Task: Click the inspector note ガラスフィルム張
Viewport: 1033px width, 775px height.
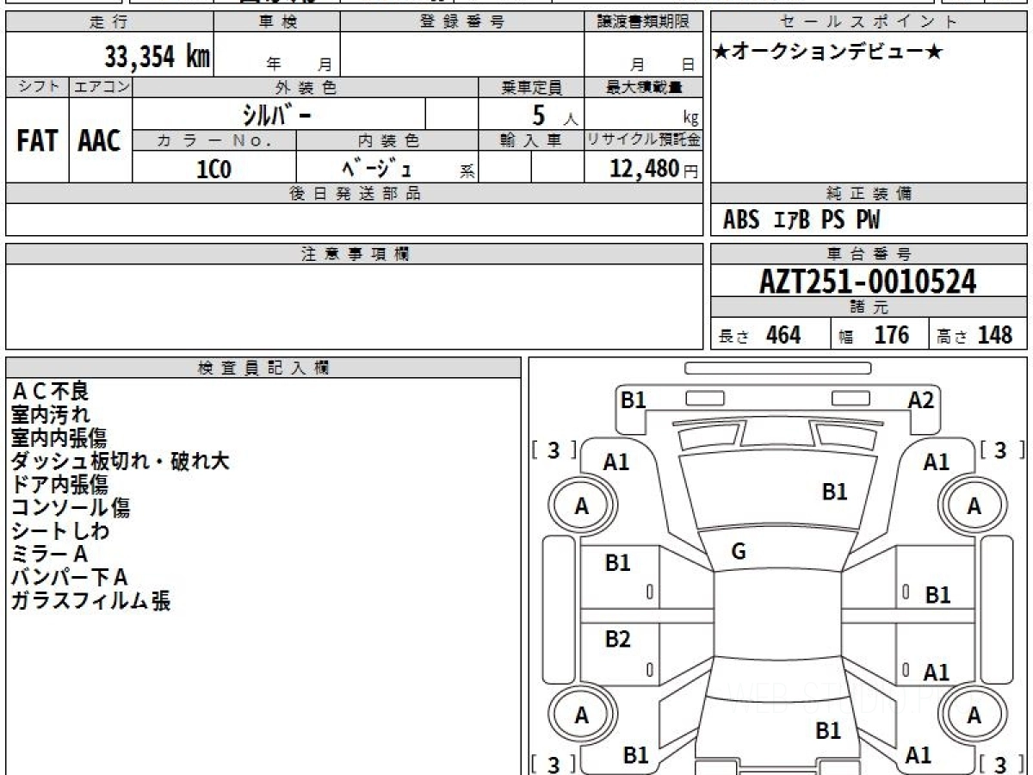Action: pos(90,601)
